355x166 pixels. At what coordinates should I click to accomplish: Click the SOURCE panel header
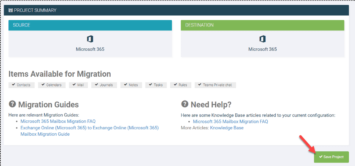tap(90, 25)
